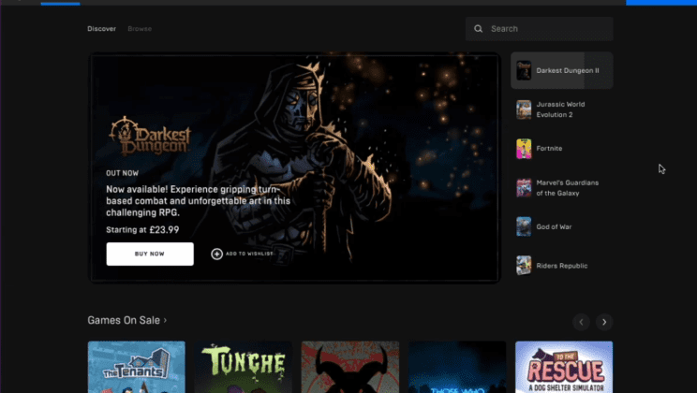
Task: Click the Darkest Dungeon logo on banner
Action: pos(150,136)
